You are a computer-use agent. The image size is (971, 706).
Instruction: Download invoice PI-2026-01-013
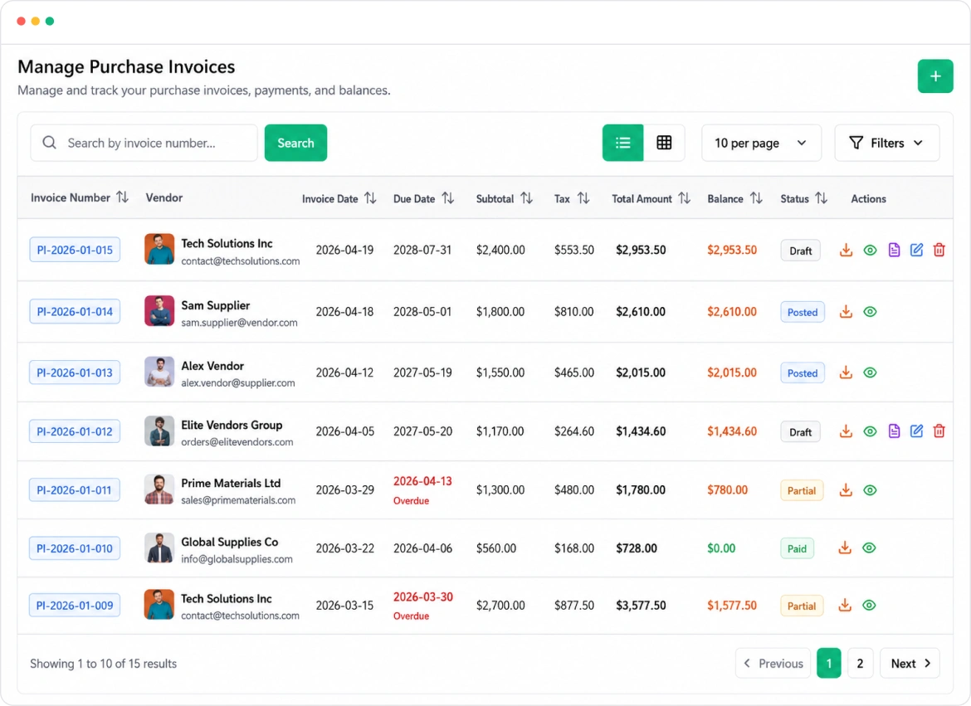846,372
